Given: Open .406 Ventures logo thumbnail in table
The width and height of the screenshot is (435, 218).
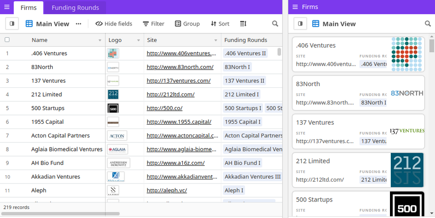Looking at the screenshot, I should coord(113,53).
